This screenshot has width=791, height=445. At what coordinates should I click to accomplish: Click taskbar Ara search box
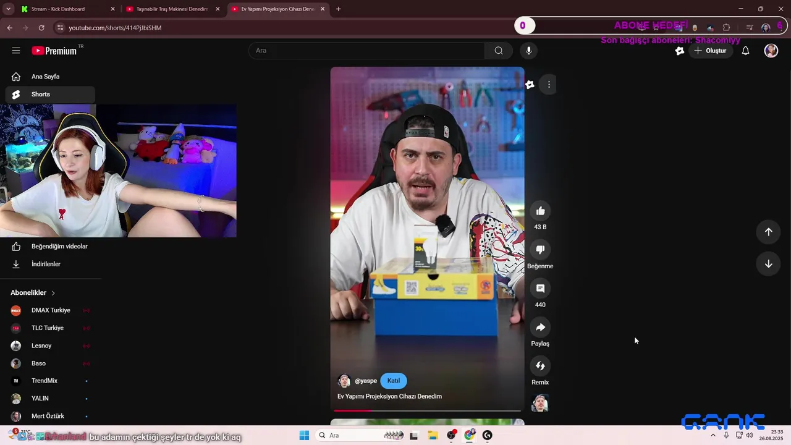click(x=361, y=436)
